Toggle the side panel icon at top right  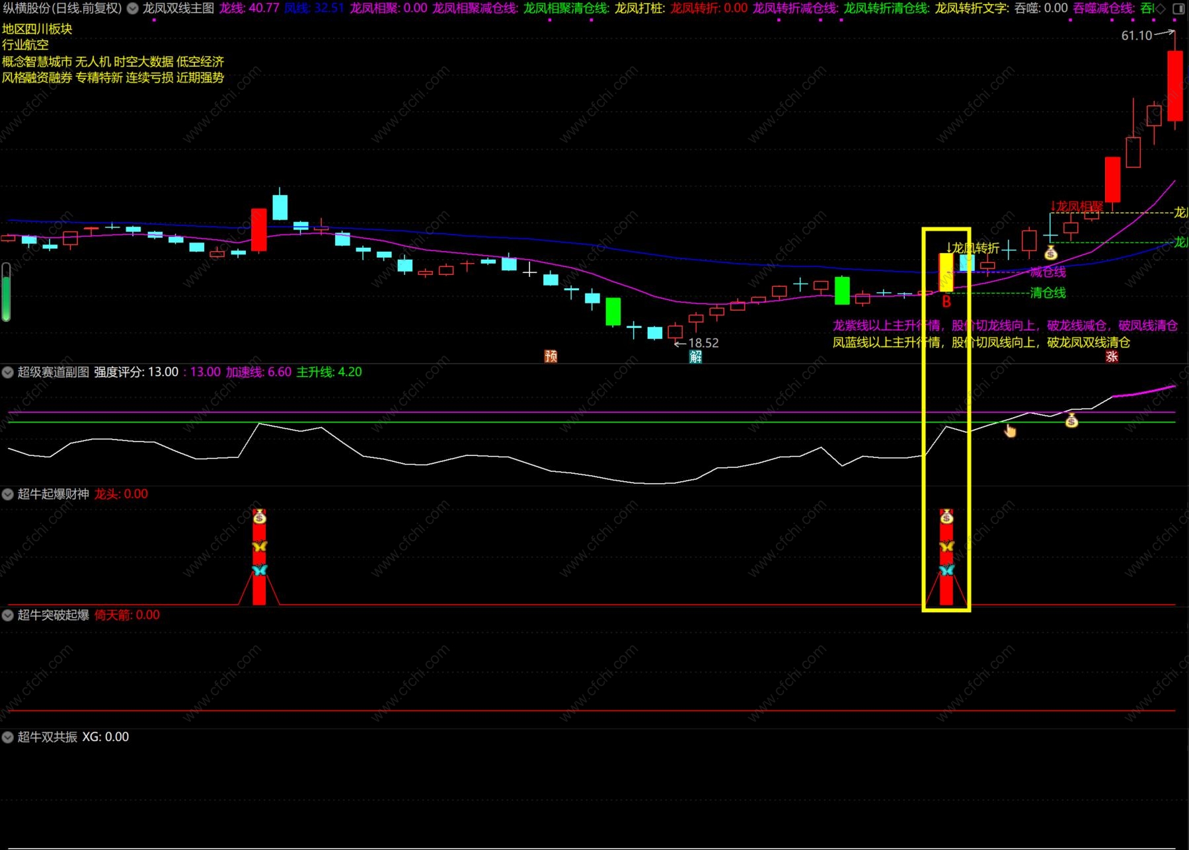[1178, 9]
